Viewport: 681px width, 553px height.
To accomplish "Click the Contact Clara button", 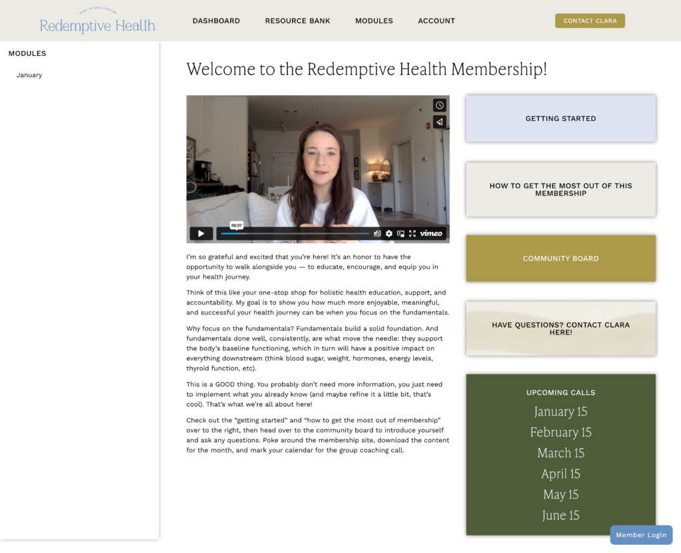I will pos(590,21).
